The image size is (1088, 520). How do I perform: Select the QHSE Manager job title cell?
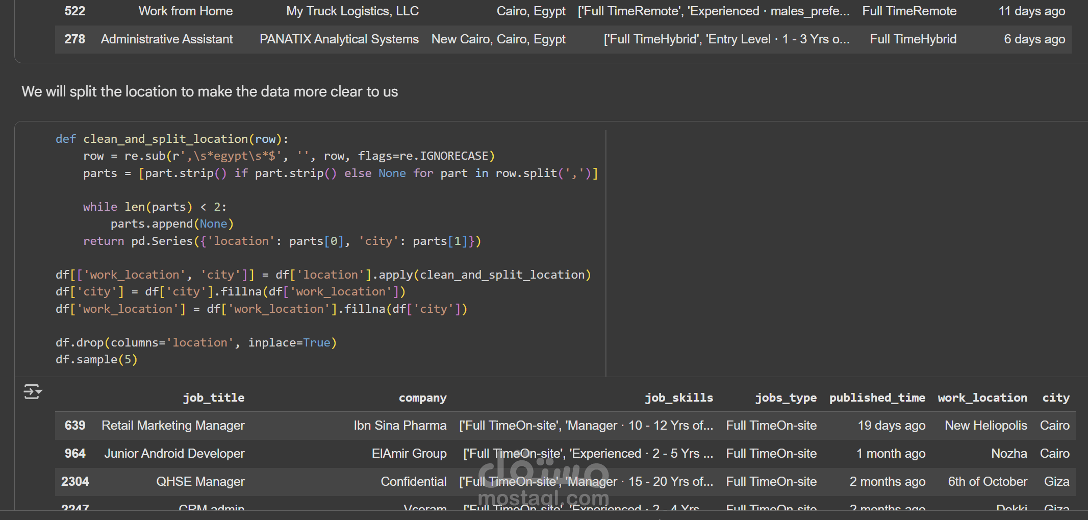coord(200,482)
